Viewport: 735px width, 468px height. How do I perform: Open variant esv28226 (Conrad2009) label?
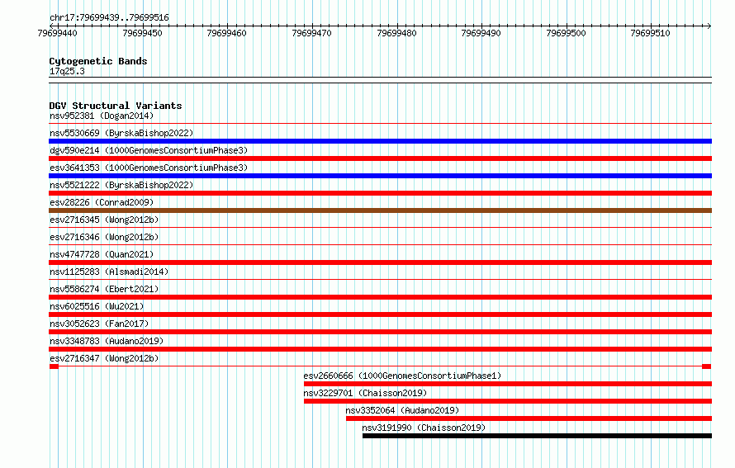click(102, 202)
